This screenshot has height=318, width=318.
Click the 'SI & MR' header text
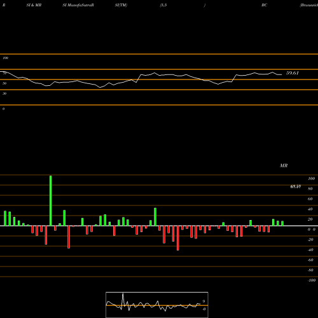click(34, 5)
